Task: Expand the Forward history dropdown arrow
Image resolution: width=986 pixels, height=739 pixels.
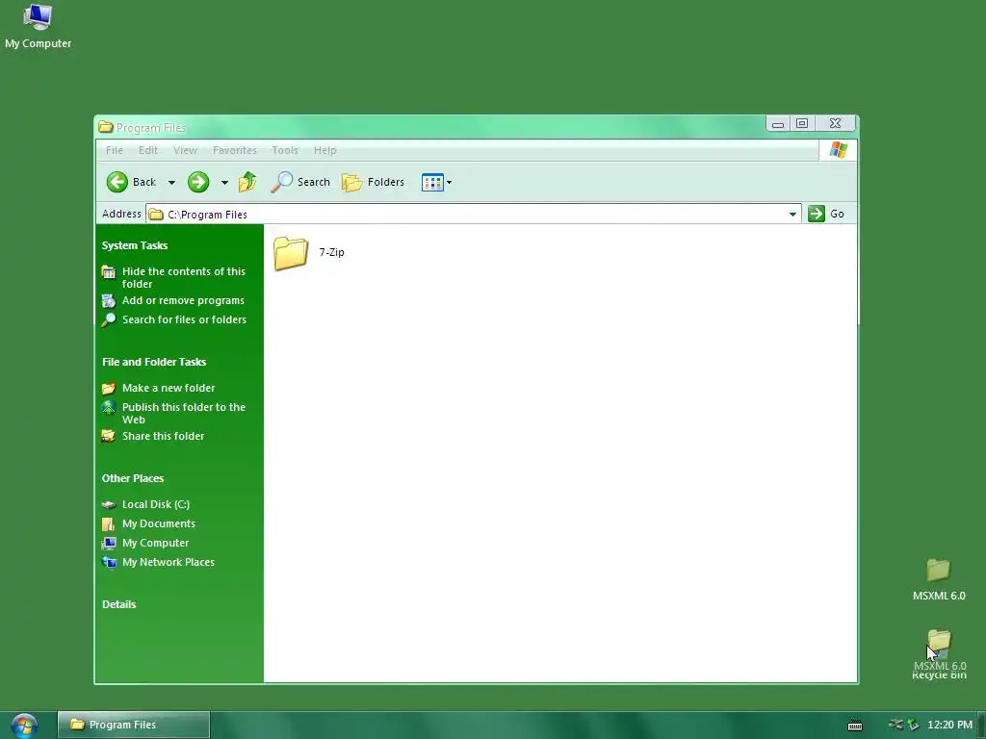Action: pyautogui.click(x=224, y=182)
